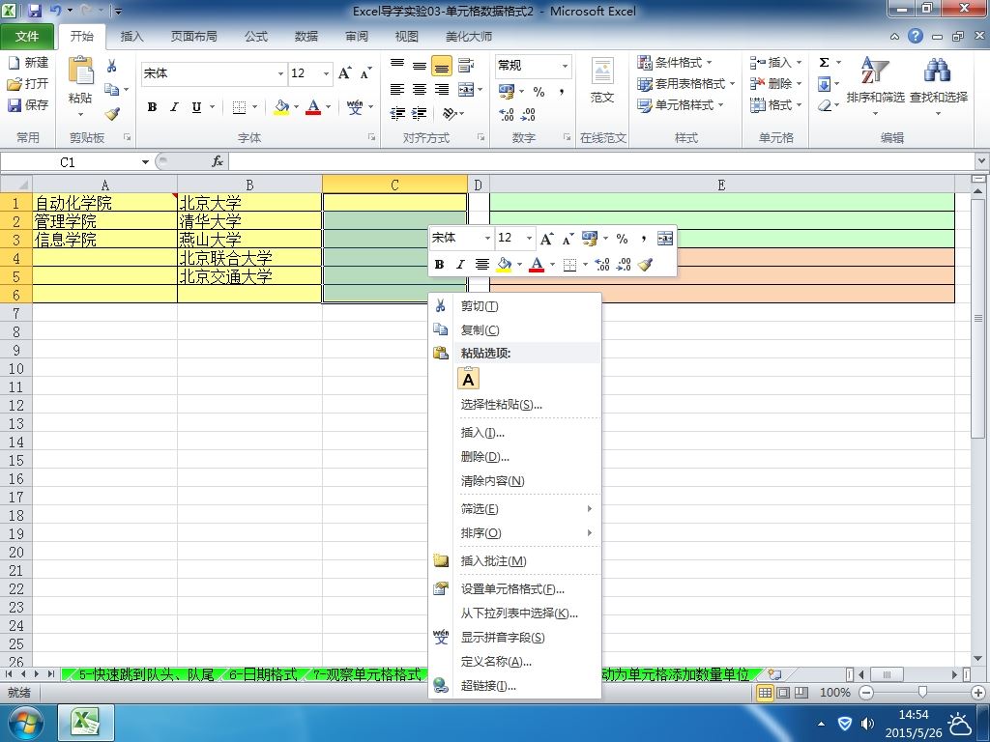
Task: Increase decimal places in ribbon number group
Action: point(507,114)
